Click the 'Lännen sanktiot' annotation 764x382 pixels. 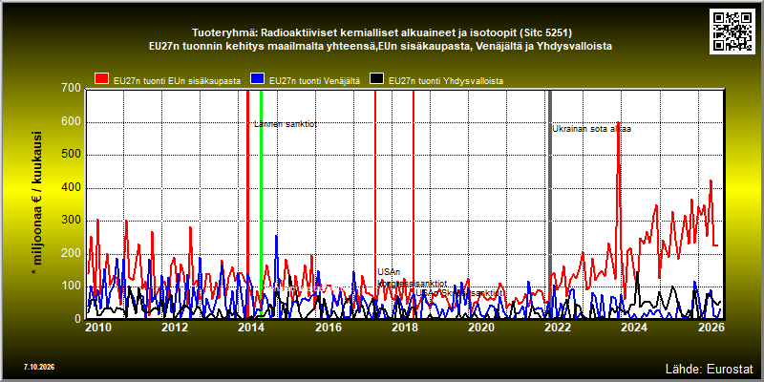(286, 124)
